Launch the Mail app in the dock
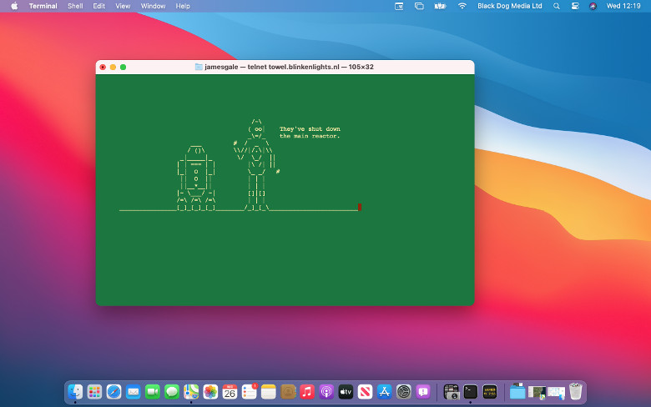The height and width of the screenshot is (407, 651). (x=134, y=391)
